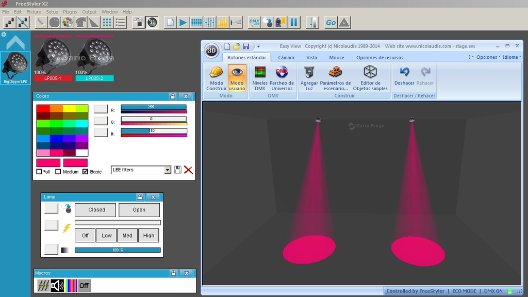Open Editor de Objetos simples

370,78
